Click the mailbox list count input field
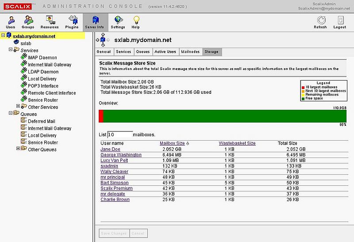Screen dimensions: 354x242 pyautogui.click(x=119, y=134)
